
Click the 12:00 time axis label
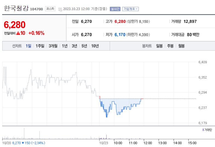point(148,143)
